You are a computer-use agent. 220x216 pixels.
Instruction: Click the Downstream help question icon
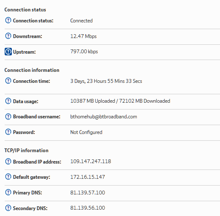tap(8, 36)
